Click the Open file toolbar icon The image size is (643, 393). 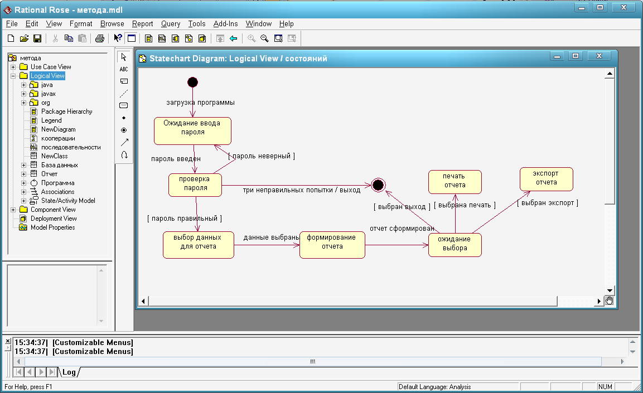(x=24, y=38)
